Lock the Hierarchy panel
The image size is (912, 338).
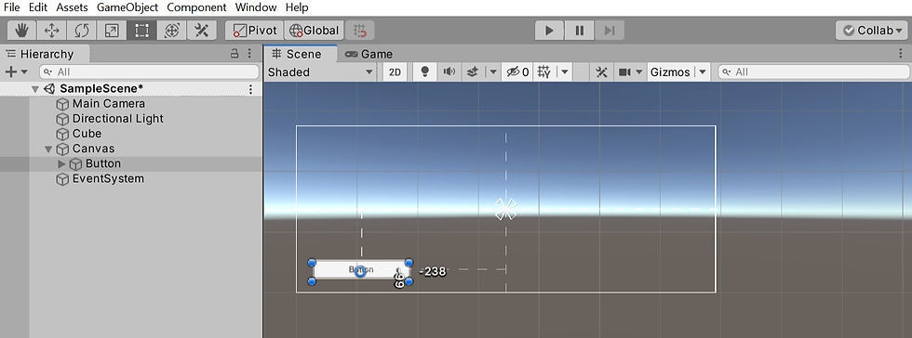235,54
